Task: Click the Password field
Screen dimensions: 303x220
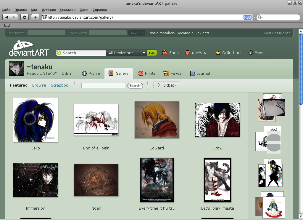Action: pos(108,33)
